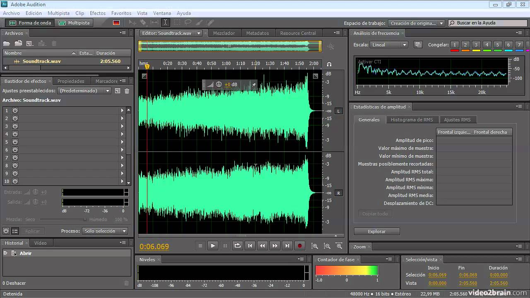Expand effect slot 7 arrow

(x=122, y=158)
